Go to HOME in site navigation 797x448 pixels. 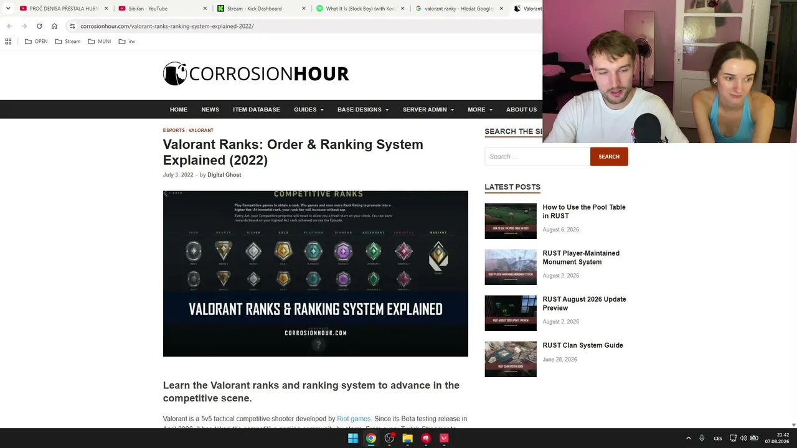[x=179, y=110]
